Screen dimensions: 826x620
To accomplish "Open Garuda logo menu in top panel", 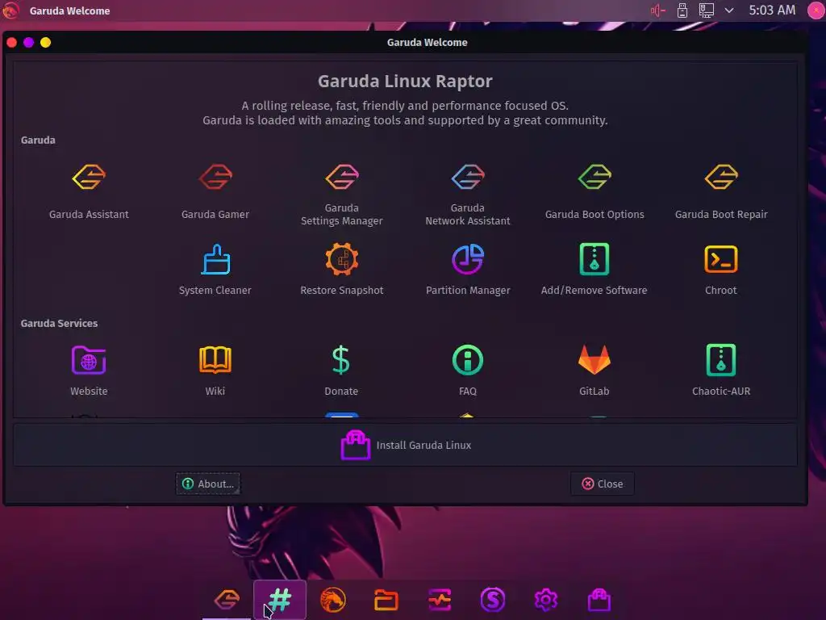I will pyautogui.click(x=10, y=10).
